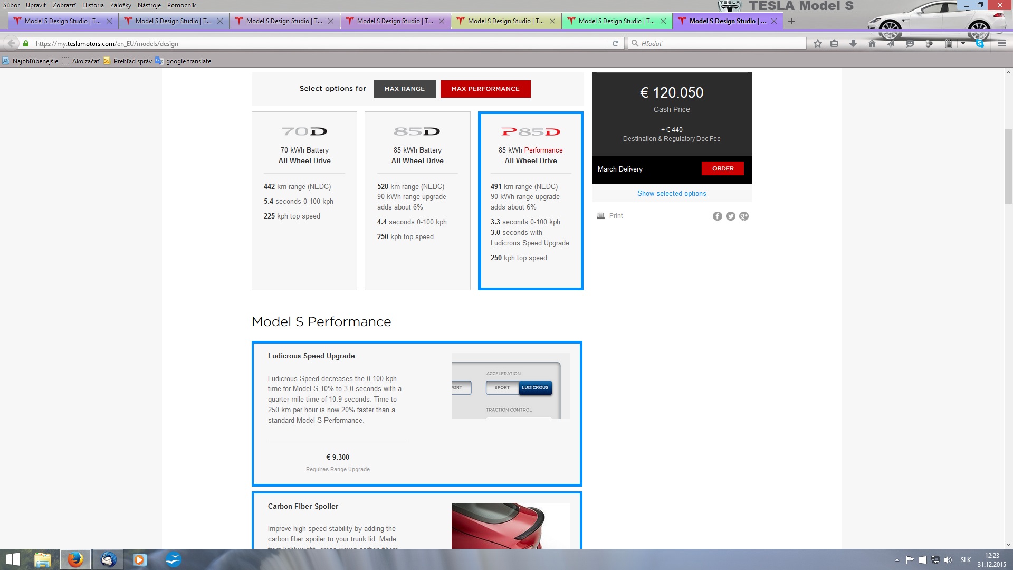
Task: Click the Print link
Action: coord(616,216)
